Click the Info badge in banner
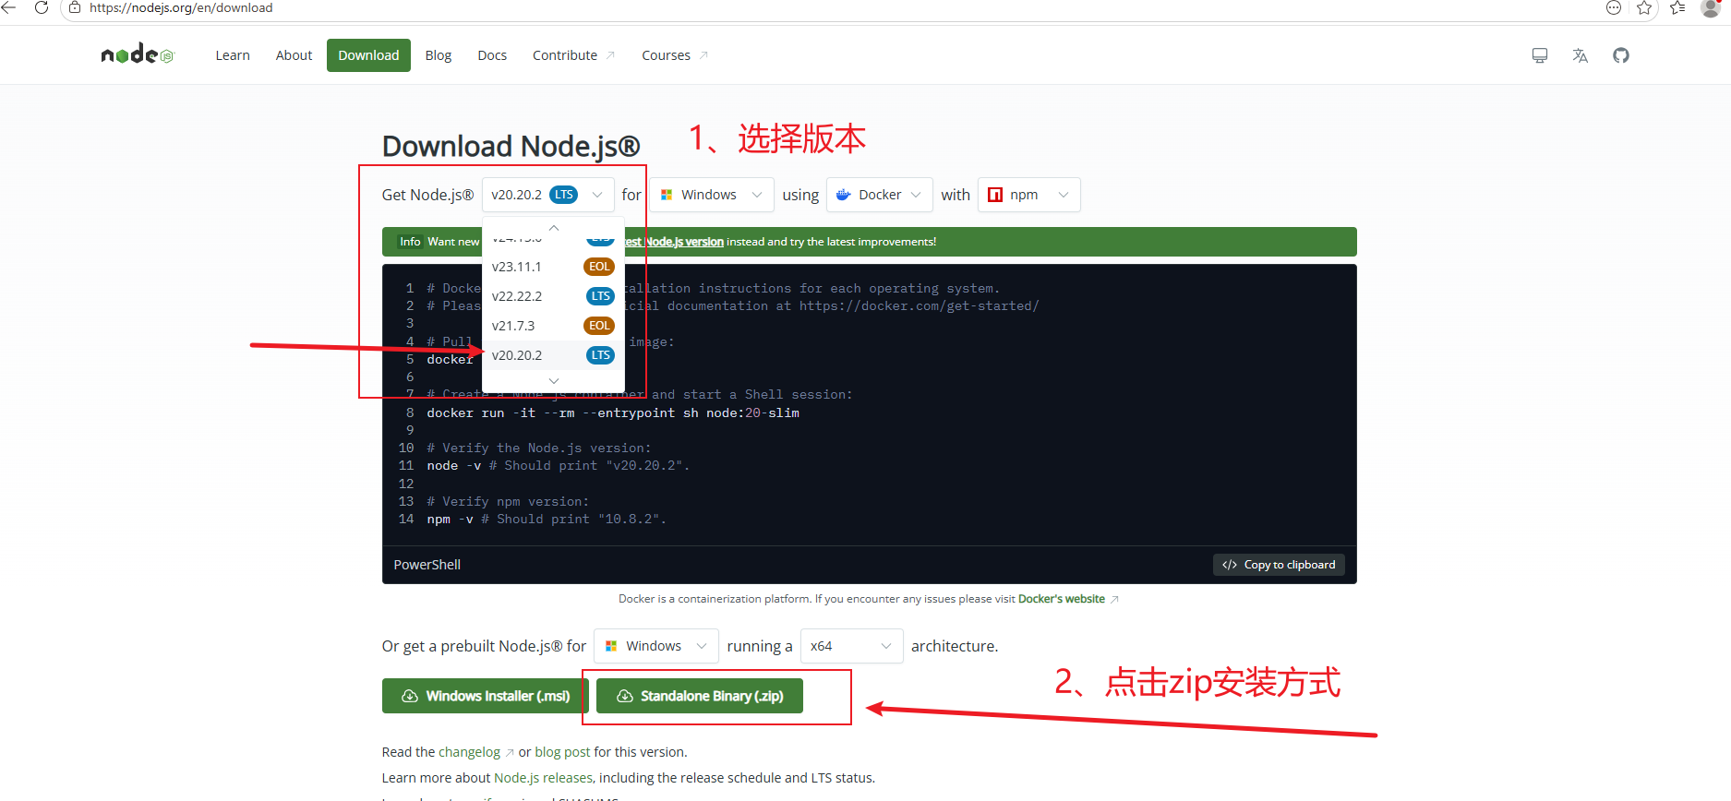The image size is (1731, 801). coord(410,242)
